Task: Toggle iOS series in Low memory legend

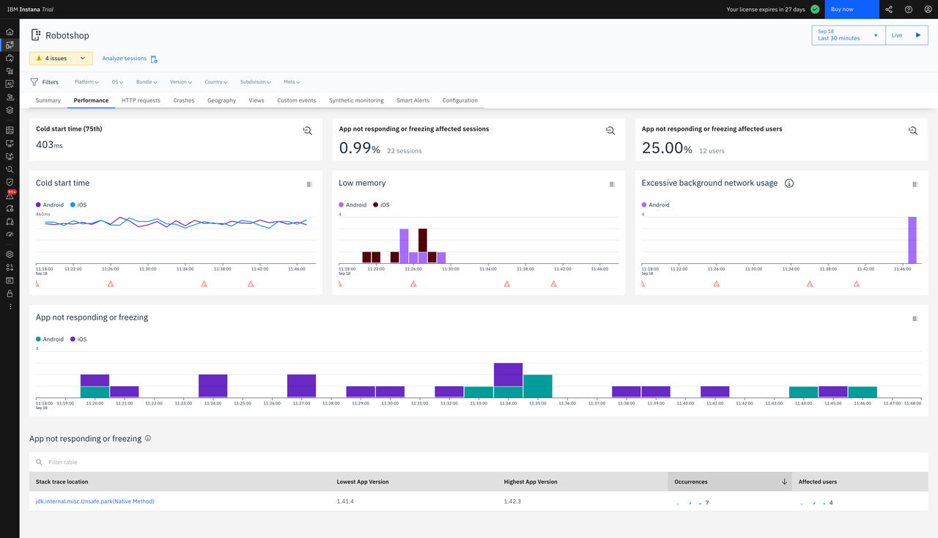Action: [x=381, y=204]
